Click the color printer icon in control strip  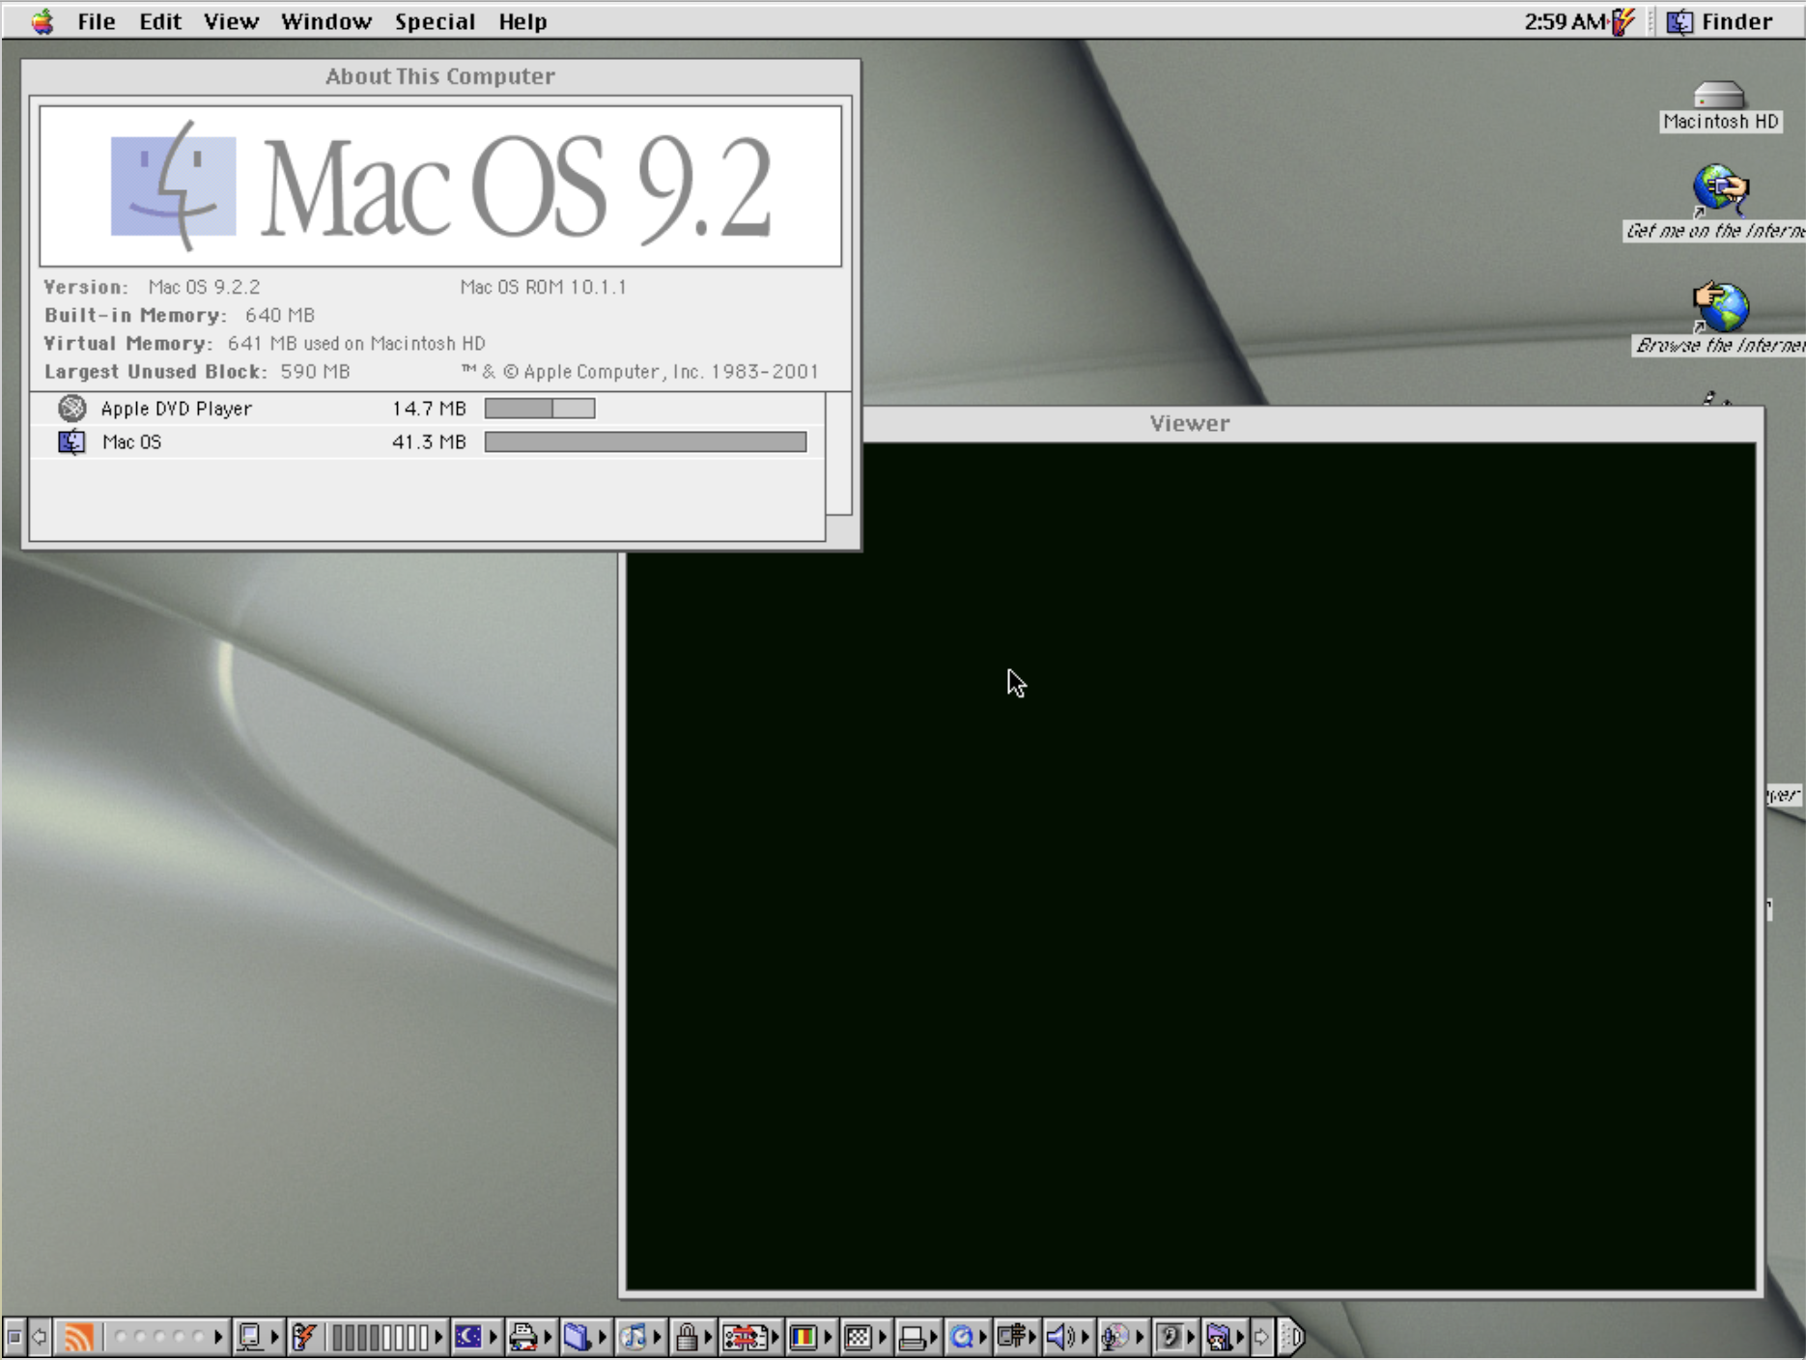point(522,1337)
